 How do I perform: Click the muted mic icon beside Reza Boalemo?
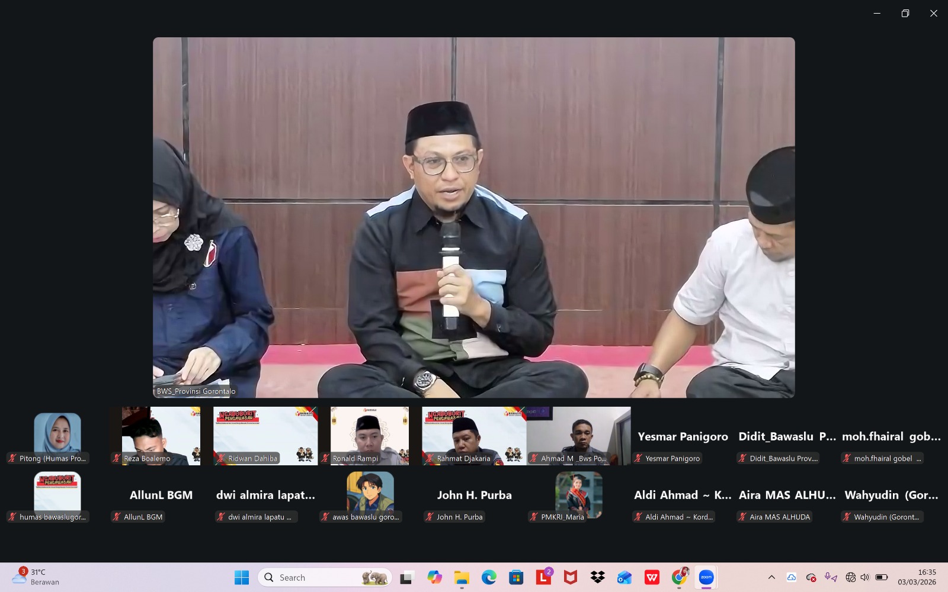(117, 458)
